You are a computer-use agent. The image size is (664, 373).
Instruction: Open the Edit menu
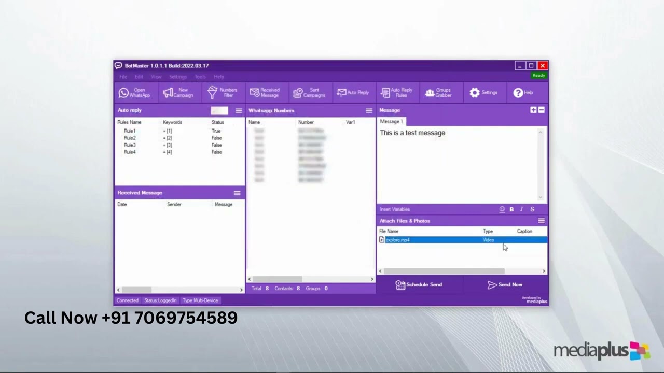pos(139,77)
